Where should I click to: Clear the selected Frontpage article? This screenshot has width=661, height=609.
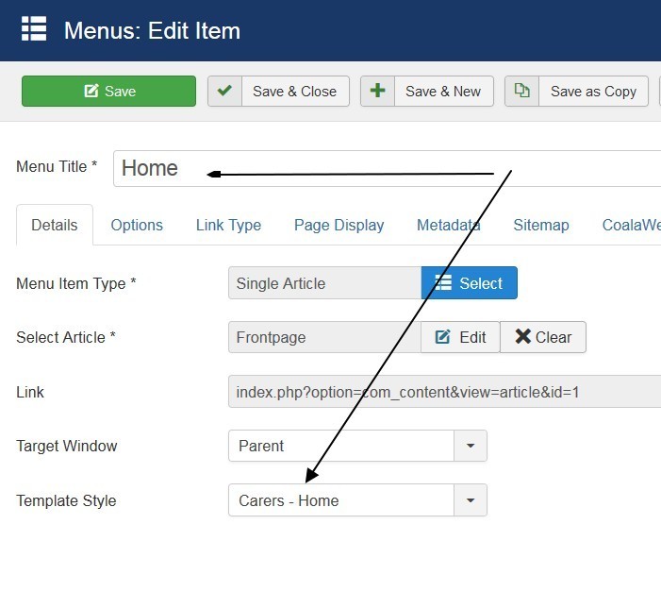pos(543,337)
